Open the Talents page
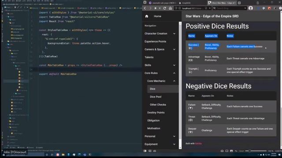 coord(149,57)
